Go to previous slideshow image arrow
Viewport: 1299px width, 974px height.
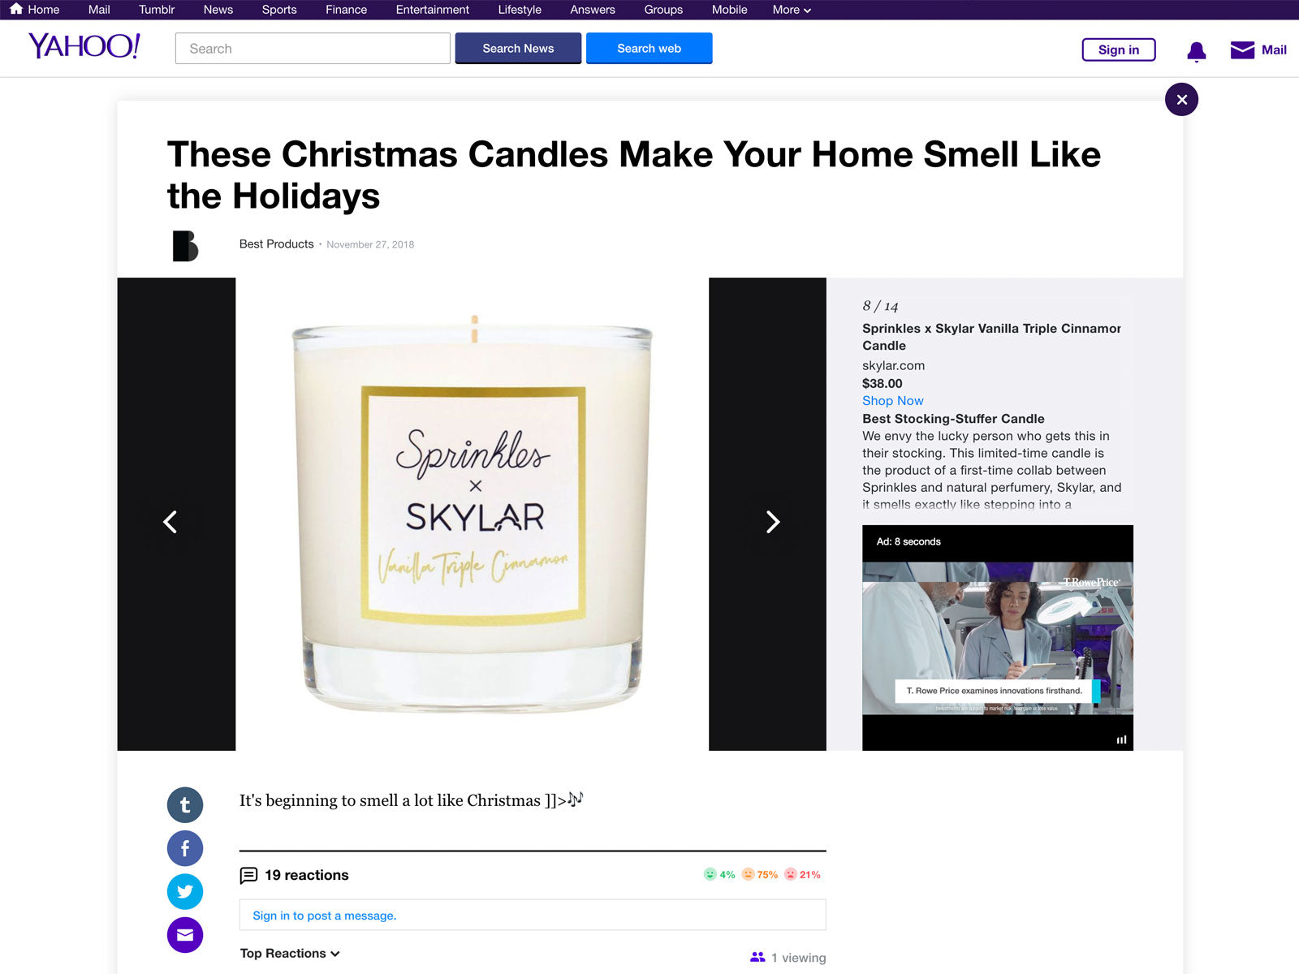pyautogui.click(x=170, y=522)
